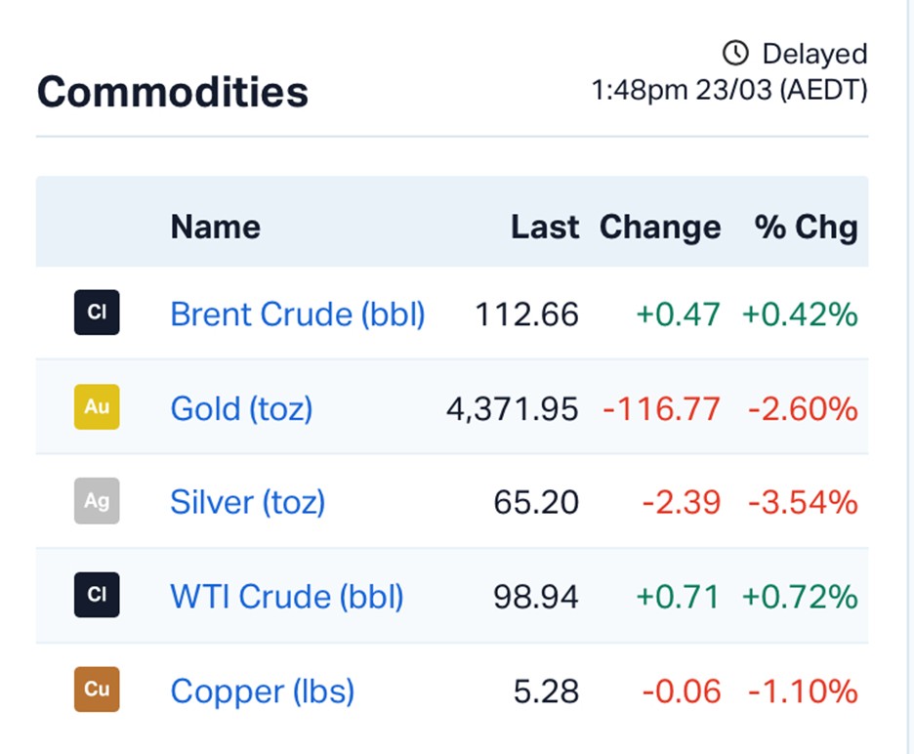
Task: Open the Brent Crude (bbl) link
Action: (298, 314)
